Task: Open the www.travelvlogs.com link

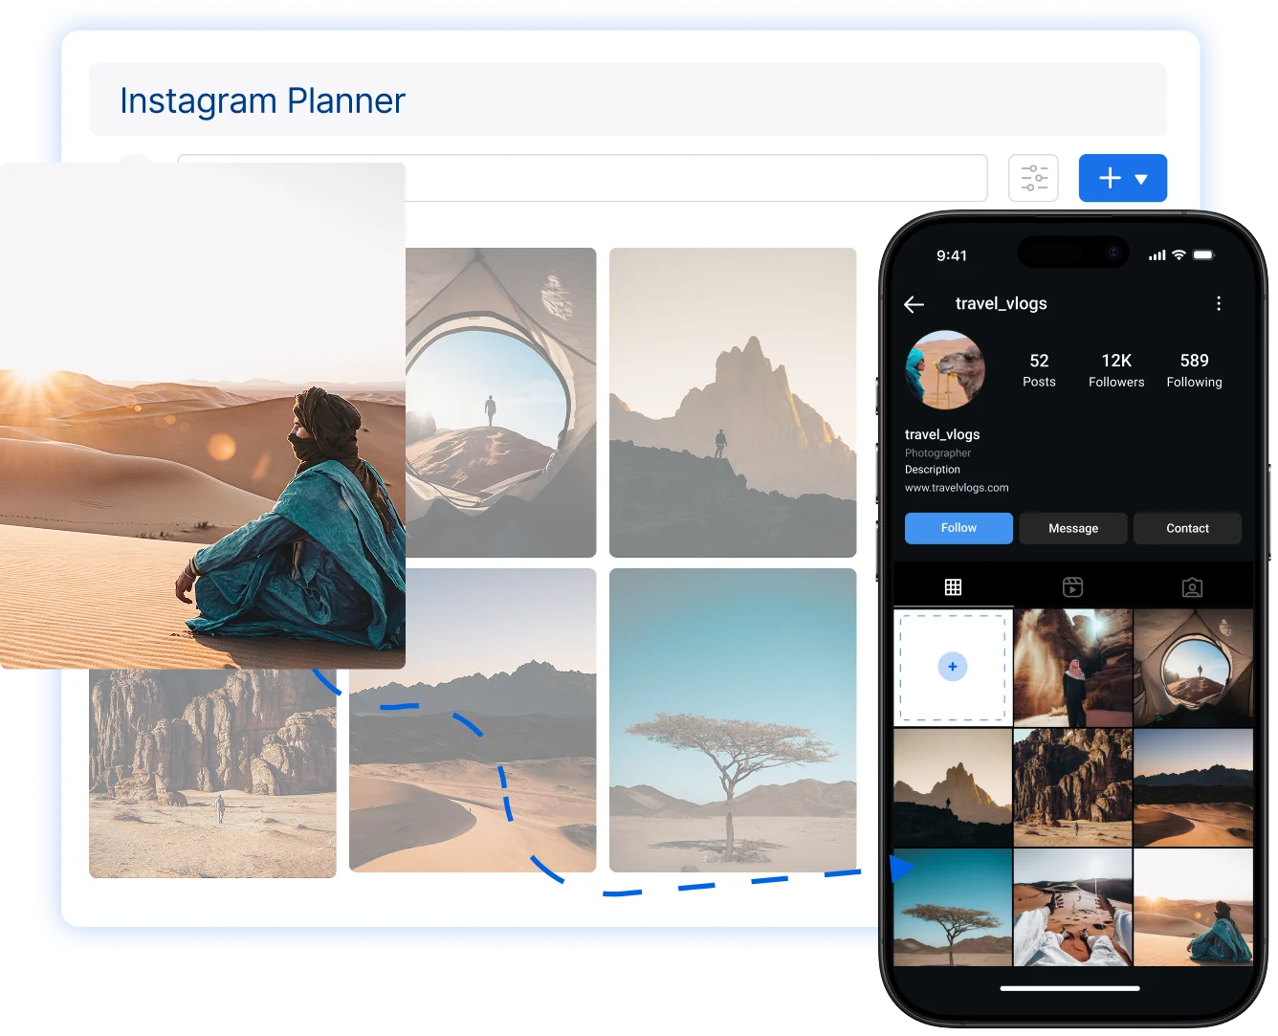Action: pyautogui.click(x=957, y=488)
